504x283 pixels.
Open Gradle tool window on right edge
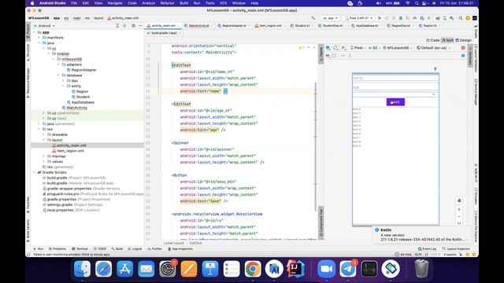pos(476,31)
